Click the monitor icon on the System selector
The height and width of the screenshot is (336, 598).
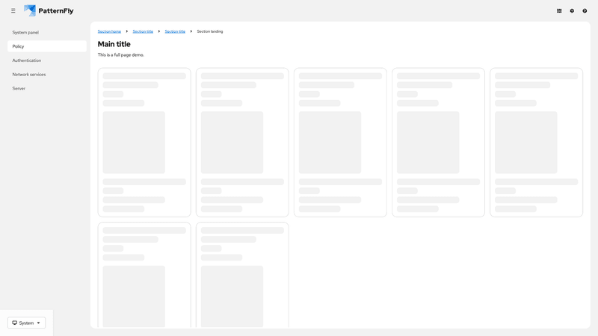(x=15, y=323)
